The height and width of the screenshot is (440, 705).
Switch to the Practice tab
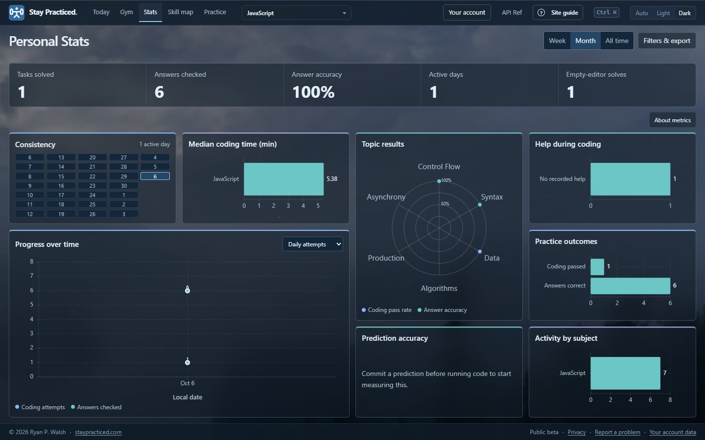(215, 12)
